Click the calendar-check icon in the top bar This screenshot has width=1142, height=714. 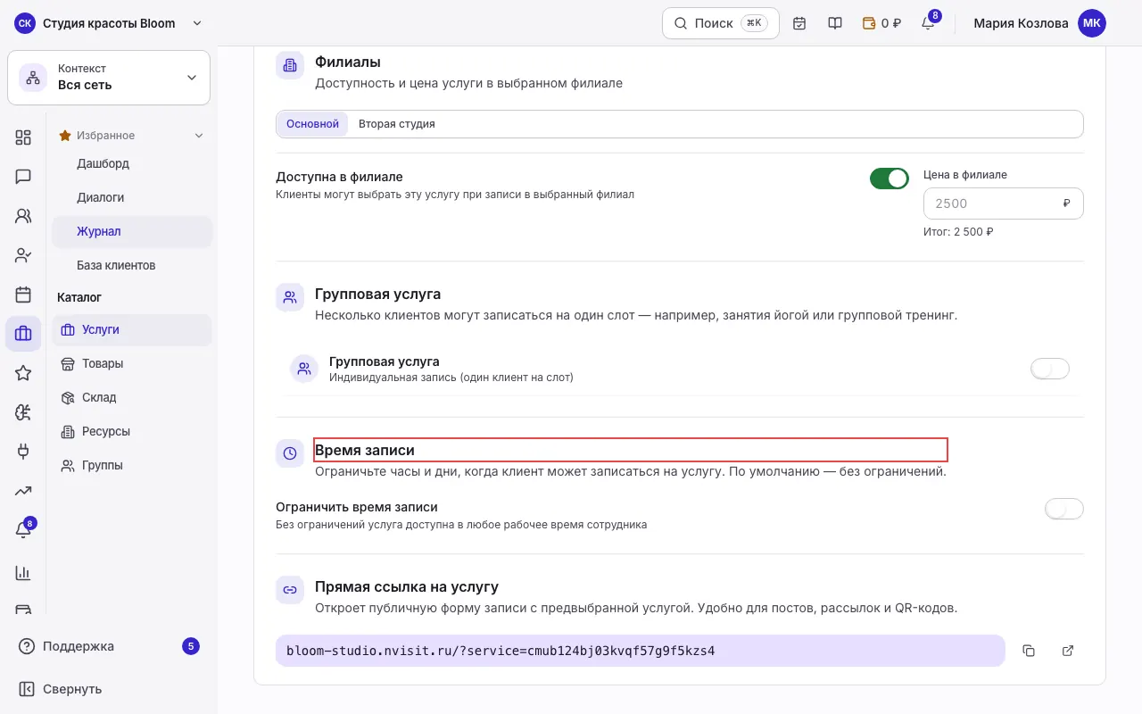tap(799, 23)
